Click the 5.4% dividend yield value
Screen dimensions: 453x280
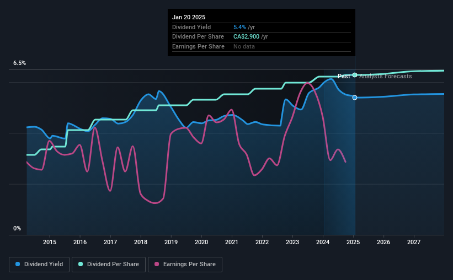(x=239, y=27)
